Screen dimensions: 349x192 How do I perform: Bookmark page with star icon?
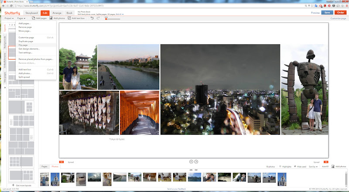point(312,6)
